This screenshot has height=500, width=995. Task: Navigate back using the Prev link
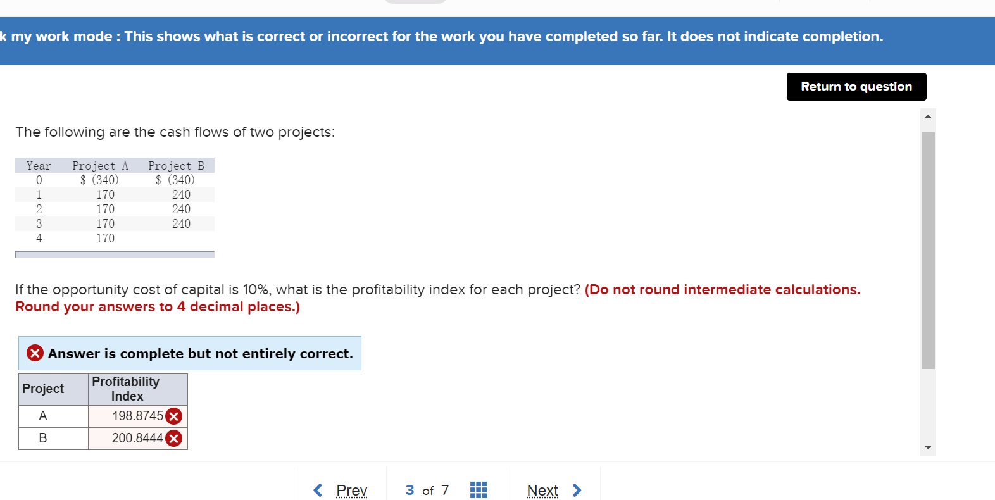[x=351, y=489]
